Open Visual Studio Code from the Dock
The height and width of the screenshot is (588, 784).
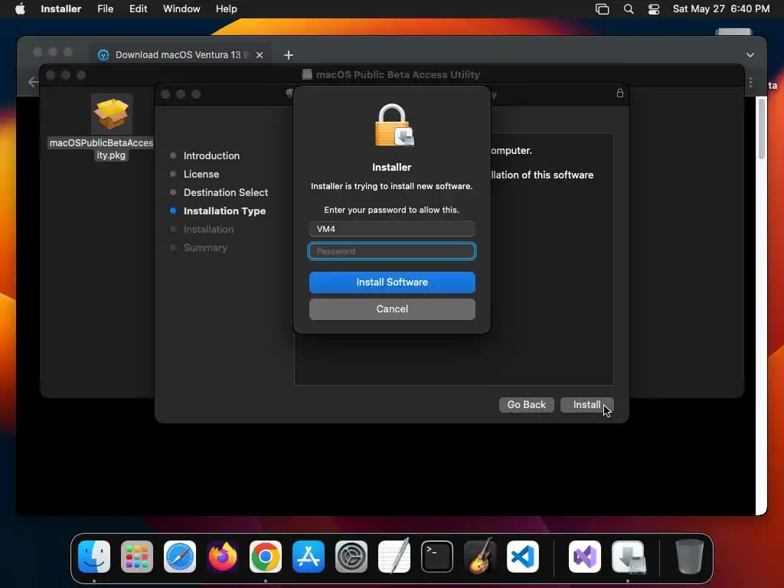coord(522,557)
